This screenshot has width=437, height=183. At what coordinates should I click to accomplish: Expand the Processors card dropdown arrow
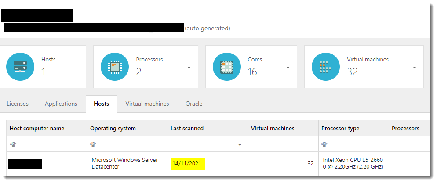coord(189,68)
